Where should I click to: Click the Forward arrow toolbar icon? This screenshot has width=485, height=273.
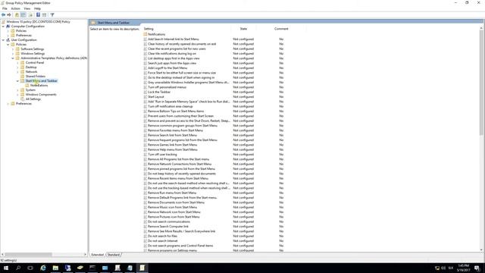pos(9,15)
